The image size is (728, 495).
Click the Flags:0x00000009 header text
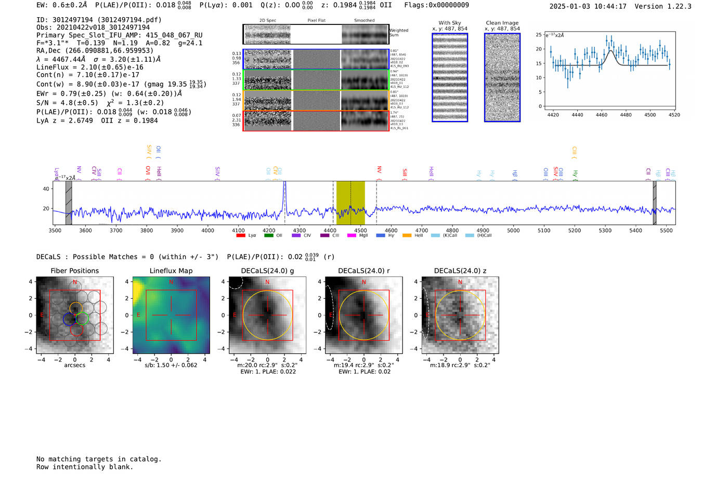pos(436,5)
